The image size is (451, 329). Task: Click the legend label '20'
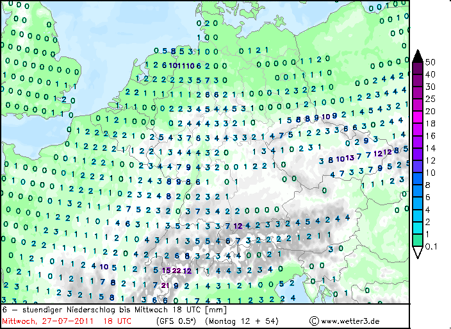(x=430, y=112)
